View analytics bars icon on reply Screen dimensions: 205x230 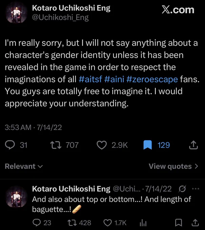(143, 223)
